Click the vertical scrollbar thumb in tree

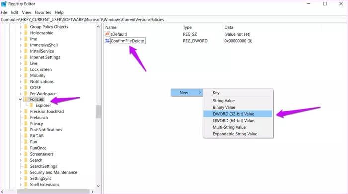click(x=98, y=112)
